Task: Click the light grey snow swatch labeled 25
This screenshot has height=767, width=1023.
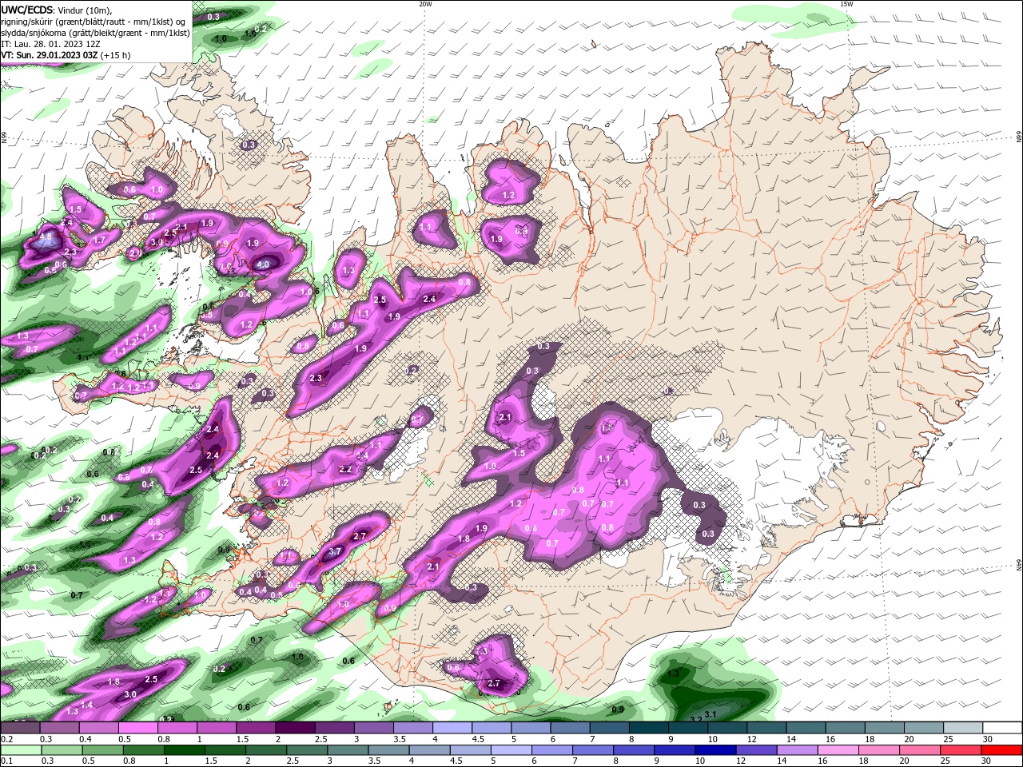Action: click(x=962, y=728)
